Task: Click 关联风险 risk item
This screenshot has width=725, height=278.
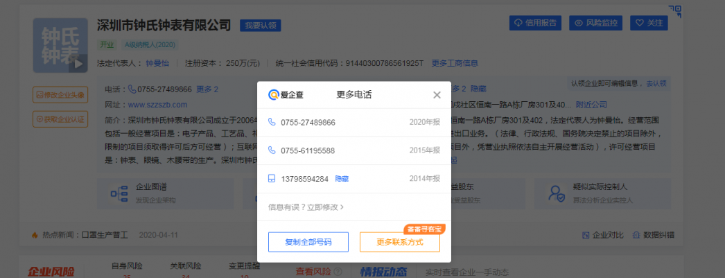Action: pyautogui.click(x=186, y=270)
